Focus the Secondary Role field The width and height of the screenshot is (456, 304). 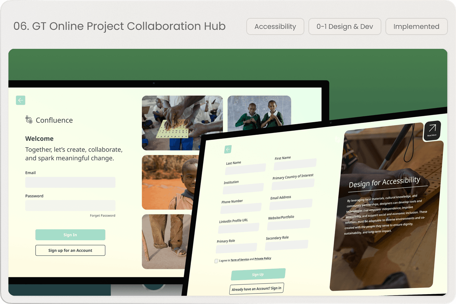pos(287,245)
